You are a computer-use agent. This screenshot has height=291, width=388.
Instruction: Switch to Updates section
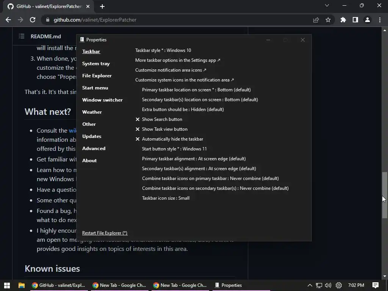point(92,136)
